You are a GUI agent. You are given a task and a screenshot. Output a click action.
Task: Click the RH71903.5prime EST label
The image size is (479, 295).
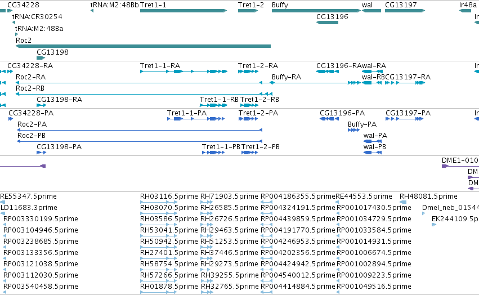(x=229, y=196)
